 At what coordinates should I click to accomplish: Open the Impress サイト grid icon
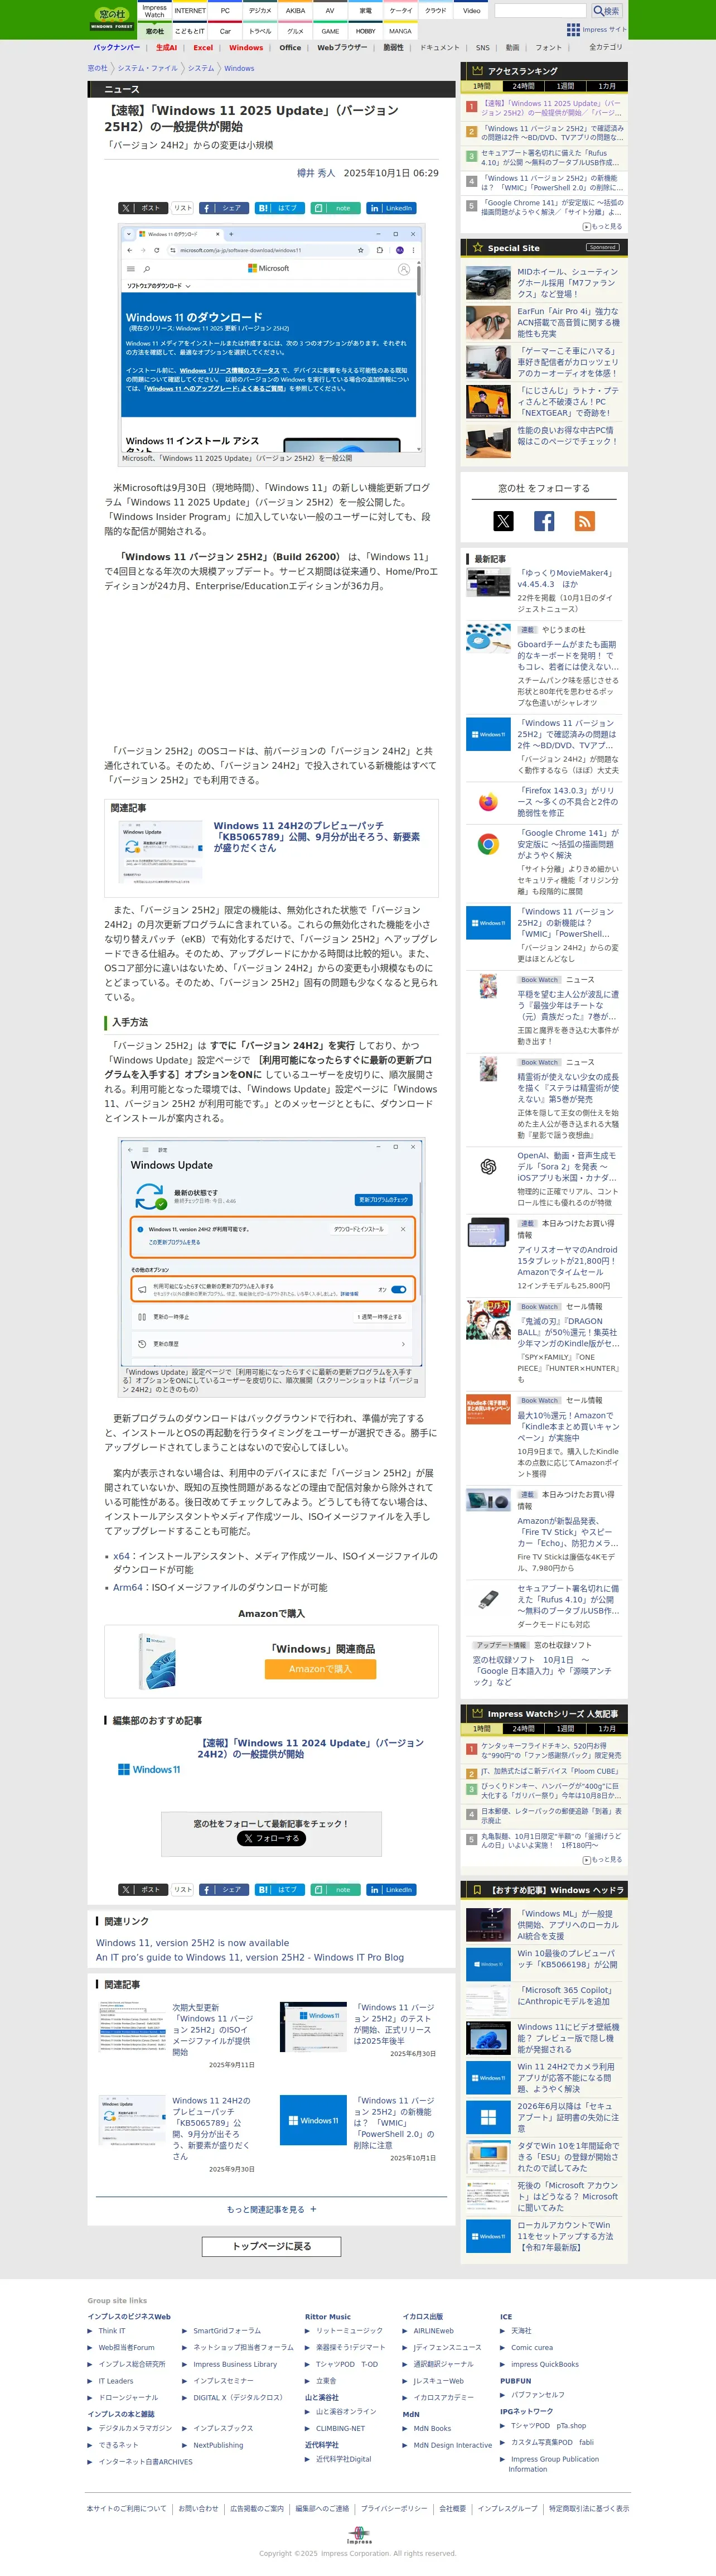[x=573, y=29]
